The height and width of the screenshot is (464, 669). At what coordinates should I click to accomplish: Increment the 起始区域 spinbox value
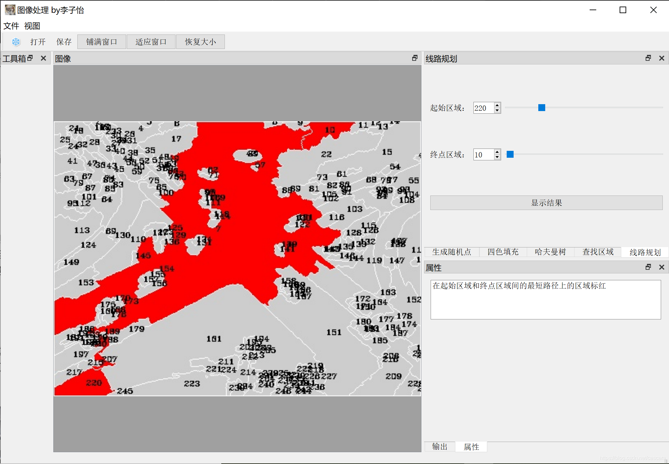[497, 105]
